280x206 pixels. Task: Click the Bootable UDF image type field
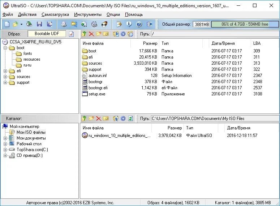coord(47,34)
